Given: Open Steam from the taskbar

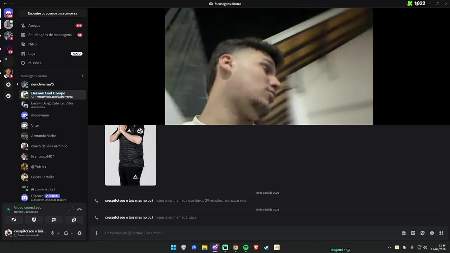Looking at the screenshot, I should (x=266, y=247).
